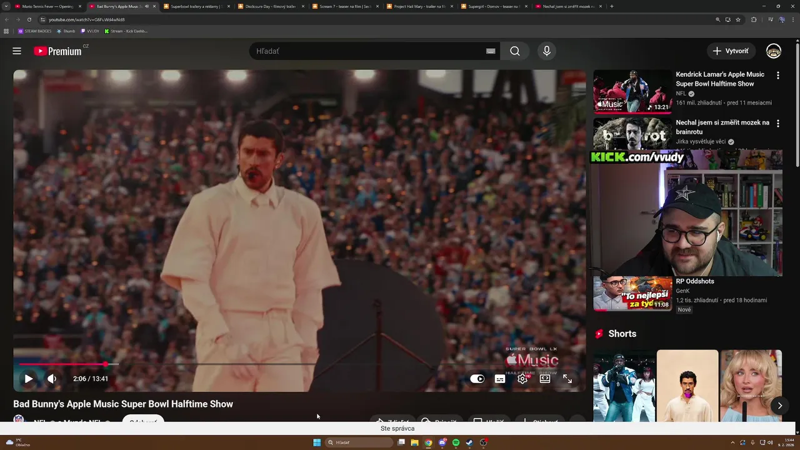Open the browser extensions puzzle icon
The image size is (800, 450).
(754, 19)
